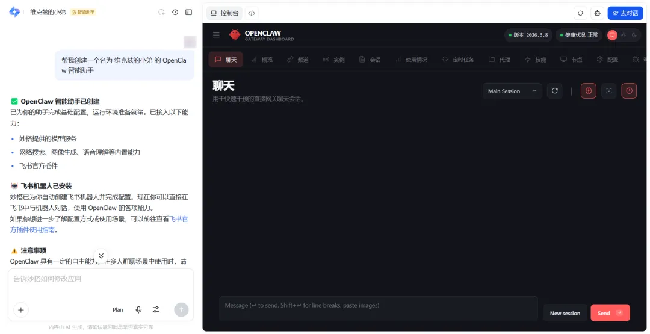Open the 聊天 tab
This screenshot has width=650, height=334.
[x=226, y=60]
